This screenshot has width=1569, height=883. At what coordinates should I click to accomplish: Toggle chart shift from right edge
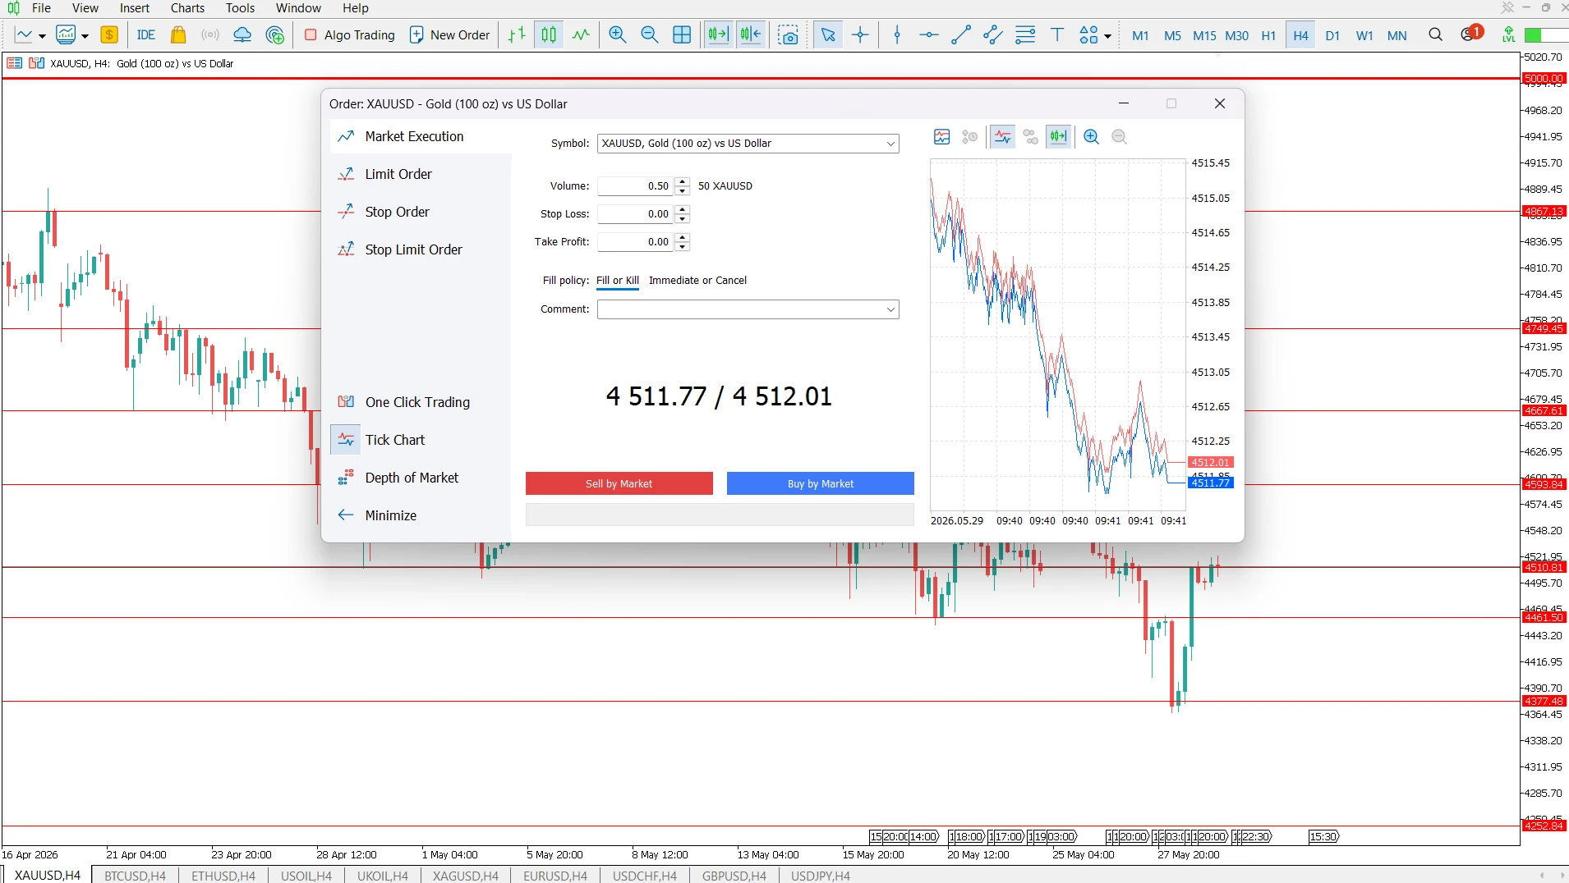click(750, 35)
